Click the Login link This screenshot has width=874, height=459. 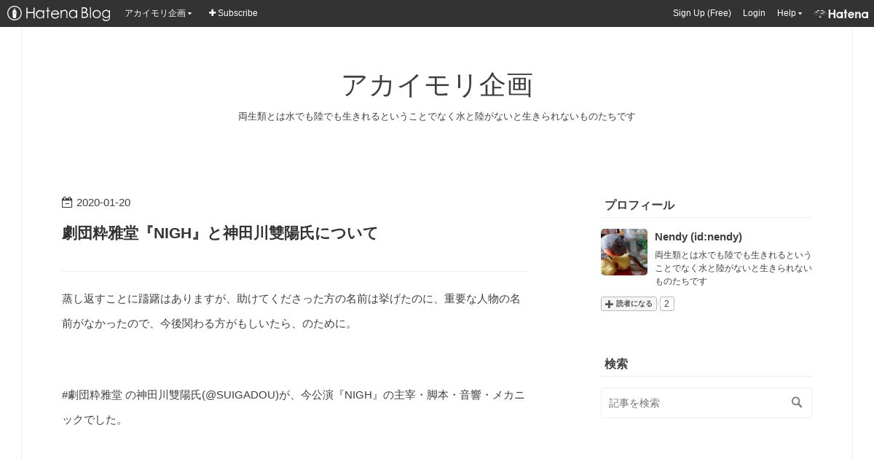coord(754,13)
